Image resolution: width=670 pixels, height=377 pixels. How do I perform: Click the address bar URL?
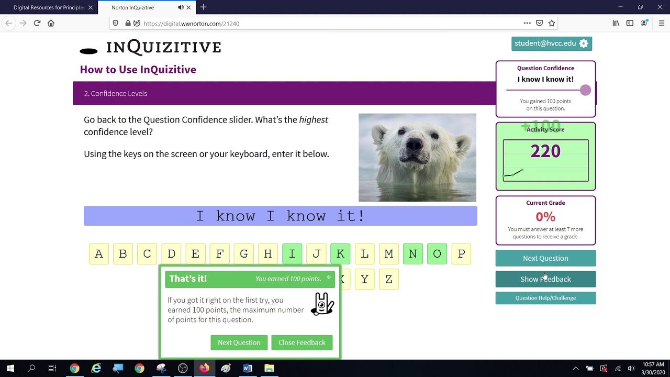point(192,24)
